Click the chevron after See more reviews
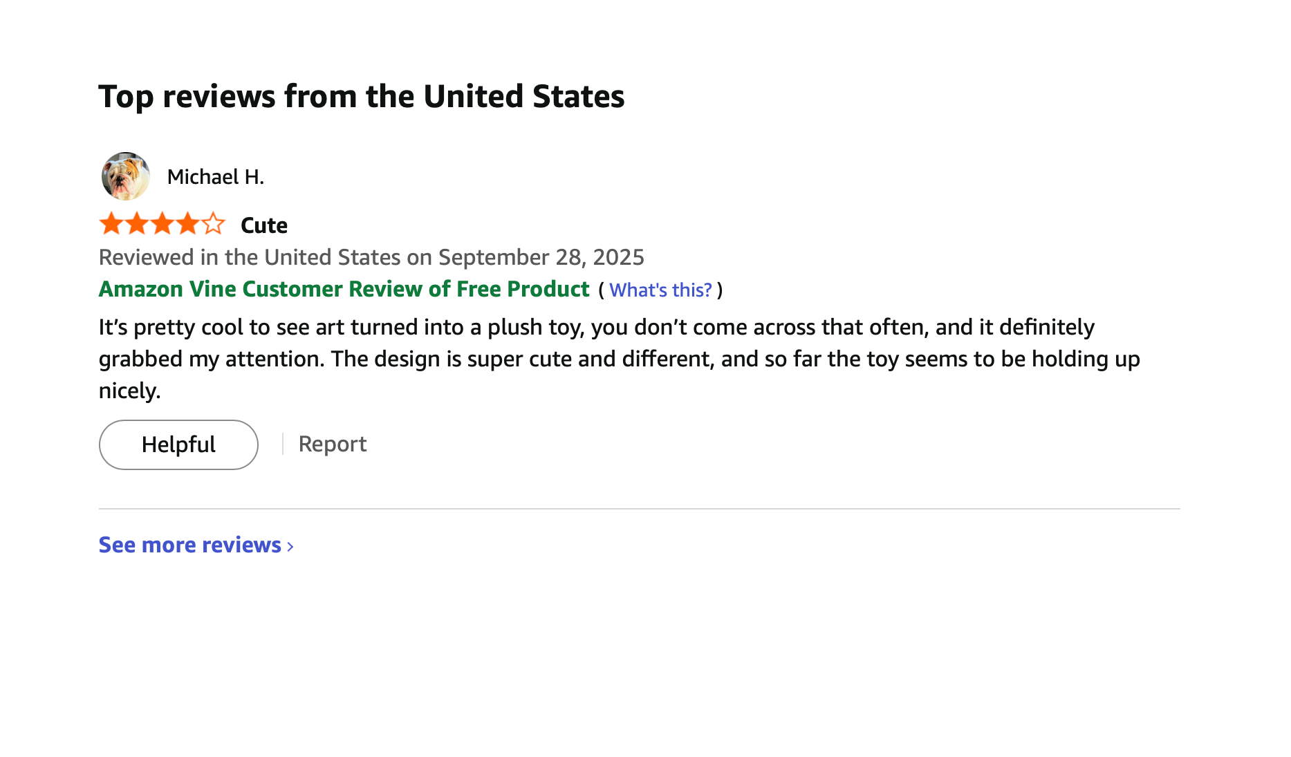The image size is (1291, 757). (x=290, y=547)
